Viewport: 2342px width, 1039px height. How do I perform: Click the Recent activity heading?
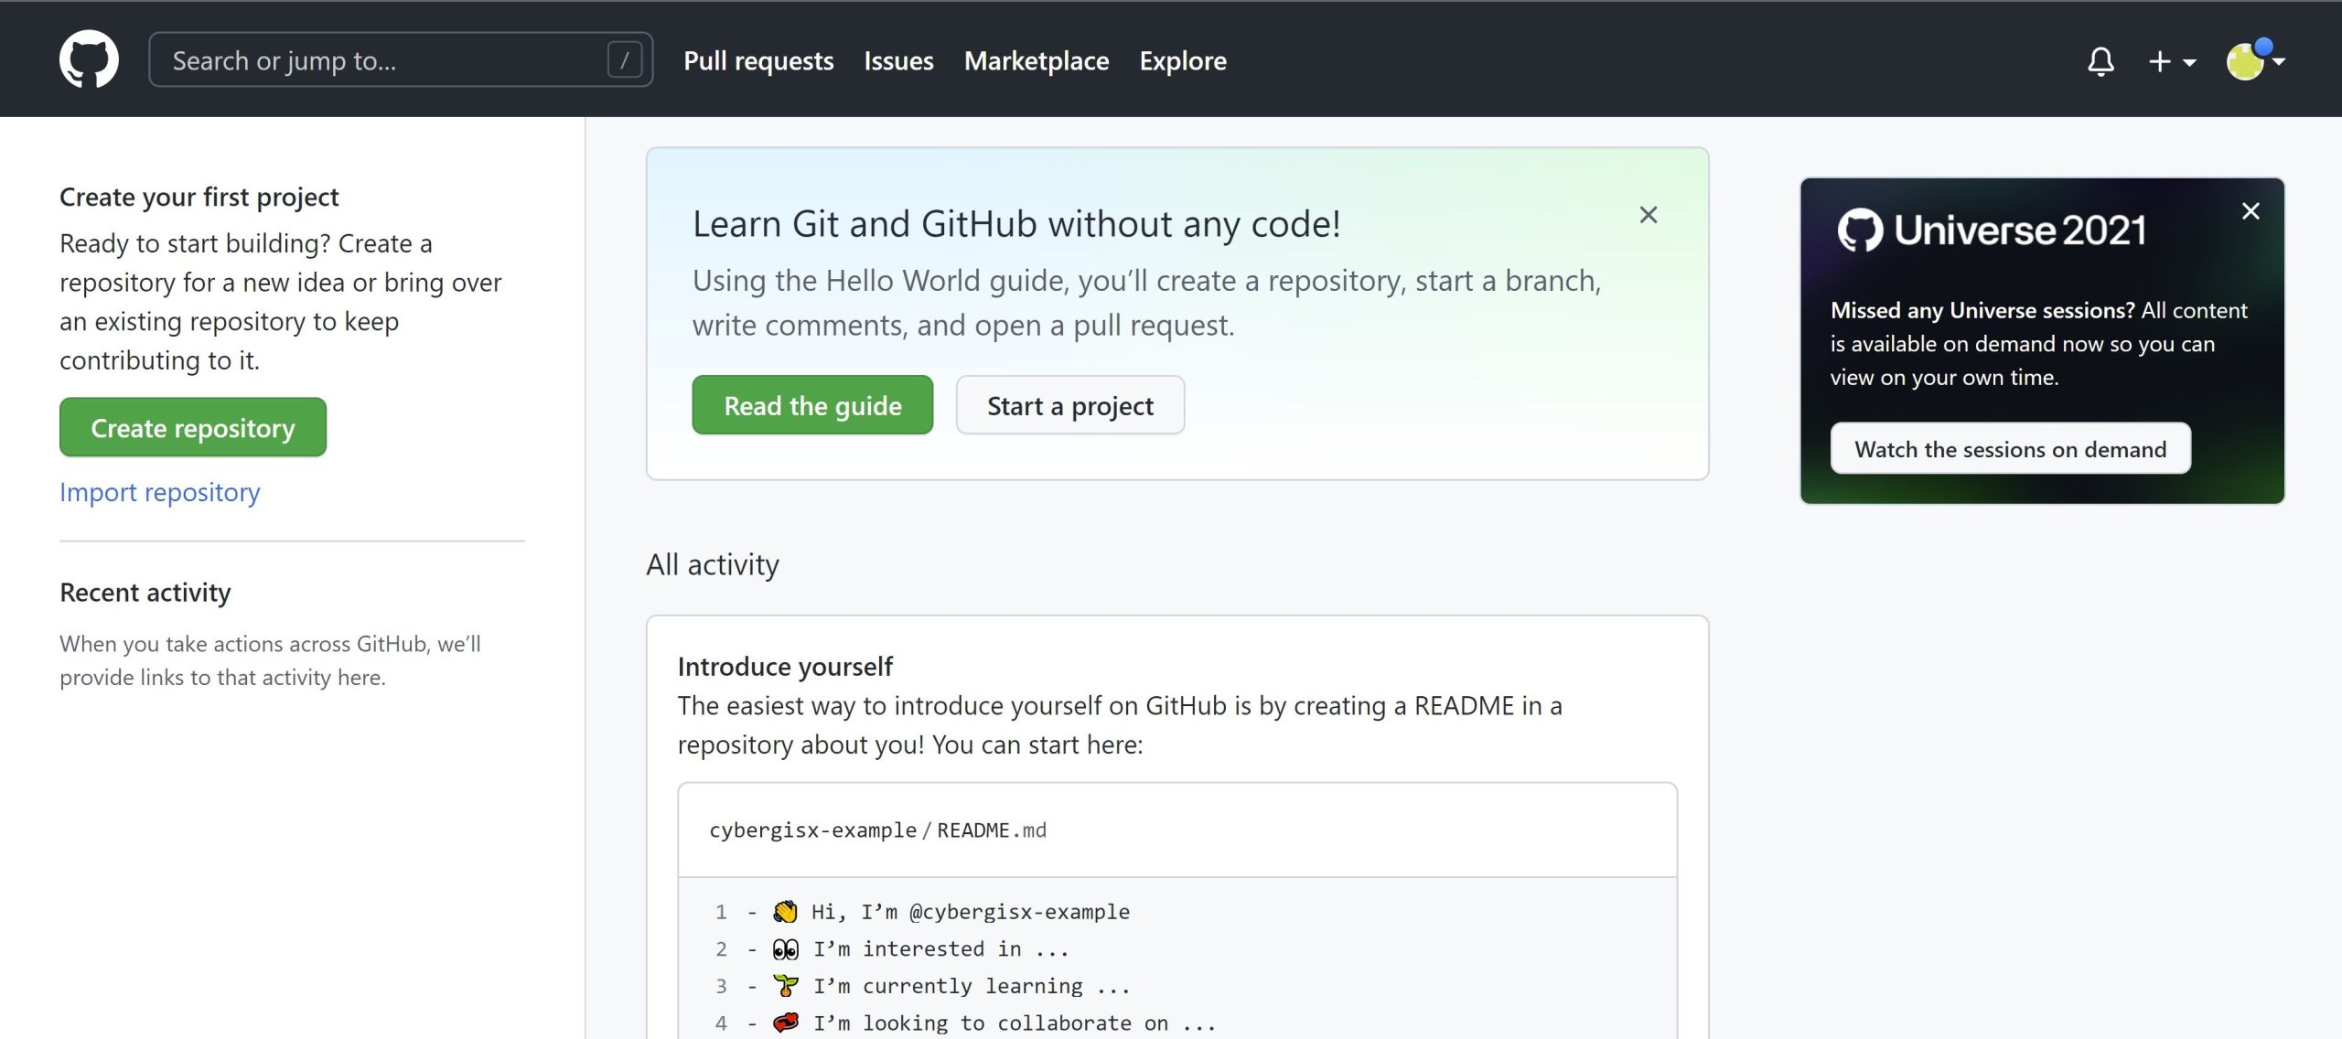[x=145, y=593]
